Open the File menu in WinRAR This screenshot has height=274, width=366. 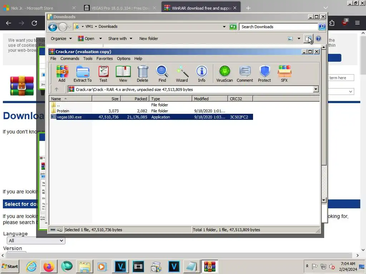click(53, 59)
